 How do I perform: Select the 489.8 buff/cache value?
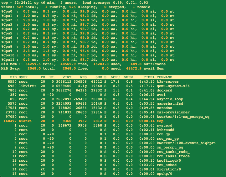(136, 64)
